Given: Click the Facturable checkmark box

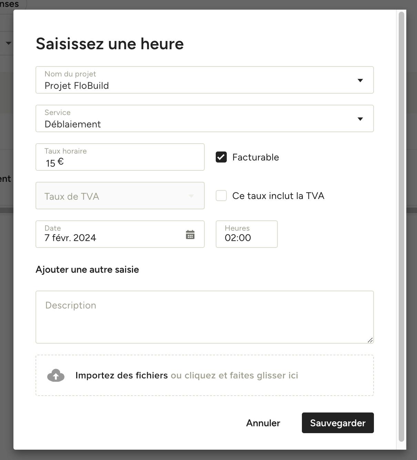Looking at the screenshot, I should coord(221,157).
